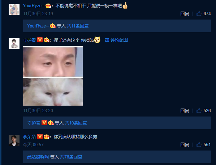The height and width of the screenshot is (165, 216).
Task: Expand 共76条回复 replies
Action: pyautogui.click(x=71, y=157)
